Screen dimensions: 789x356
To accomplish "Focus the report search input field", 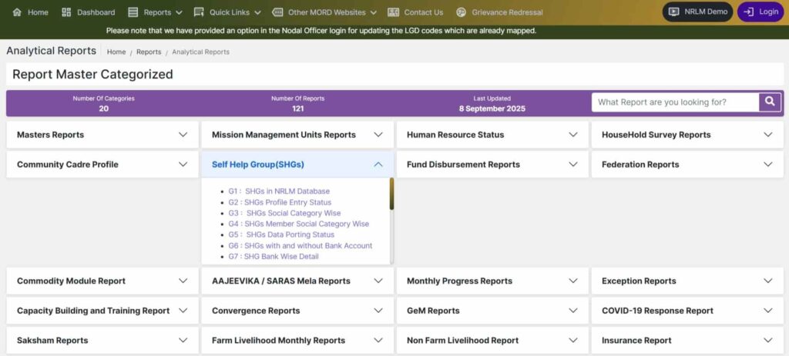I will tap(675, 102).
